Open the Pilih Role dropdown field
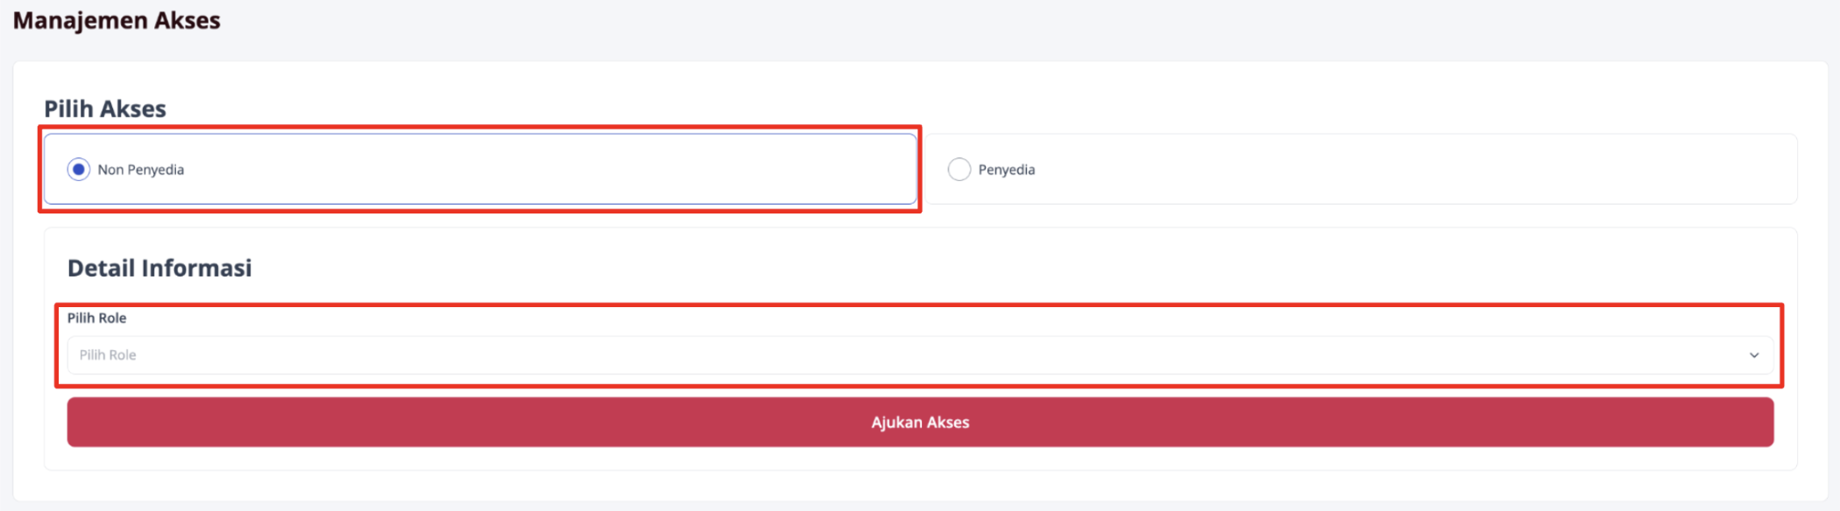This screenshot has width=1840, height=511. [920, 354]
